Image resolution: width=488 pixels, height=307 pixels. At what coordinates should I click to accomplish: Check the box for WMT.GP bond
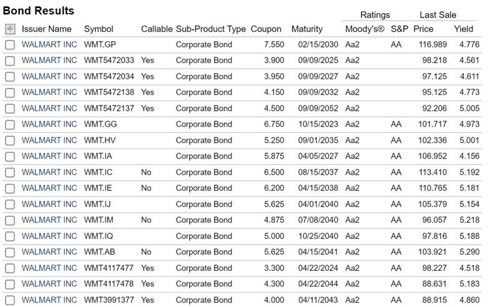pyautogui.click(x=10, y=45)
